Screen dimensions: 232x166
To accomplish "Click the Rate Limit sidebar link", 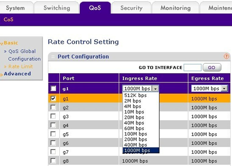I will [x=20, y=66].
